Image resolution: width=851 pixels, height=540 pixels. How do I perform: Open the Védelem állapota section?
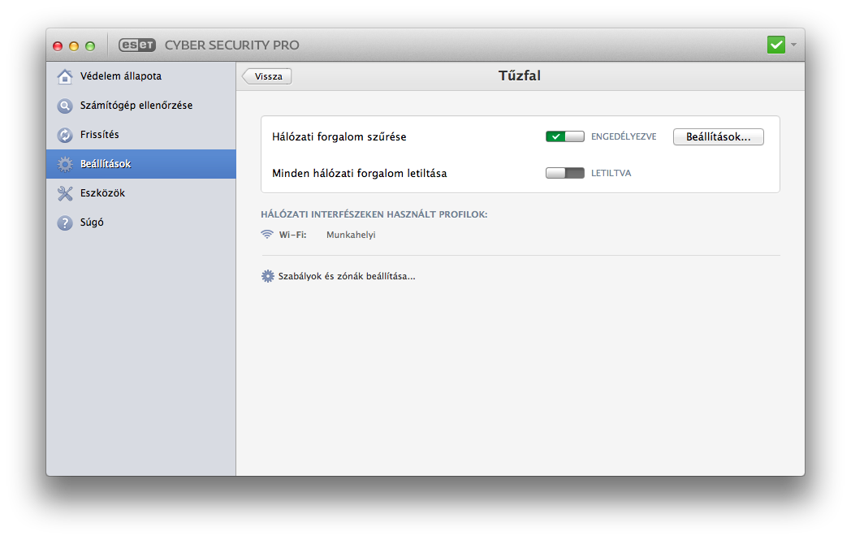(x=141, y=76)
